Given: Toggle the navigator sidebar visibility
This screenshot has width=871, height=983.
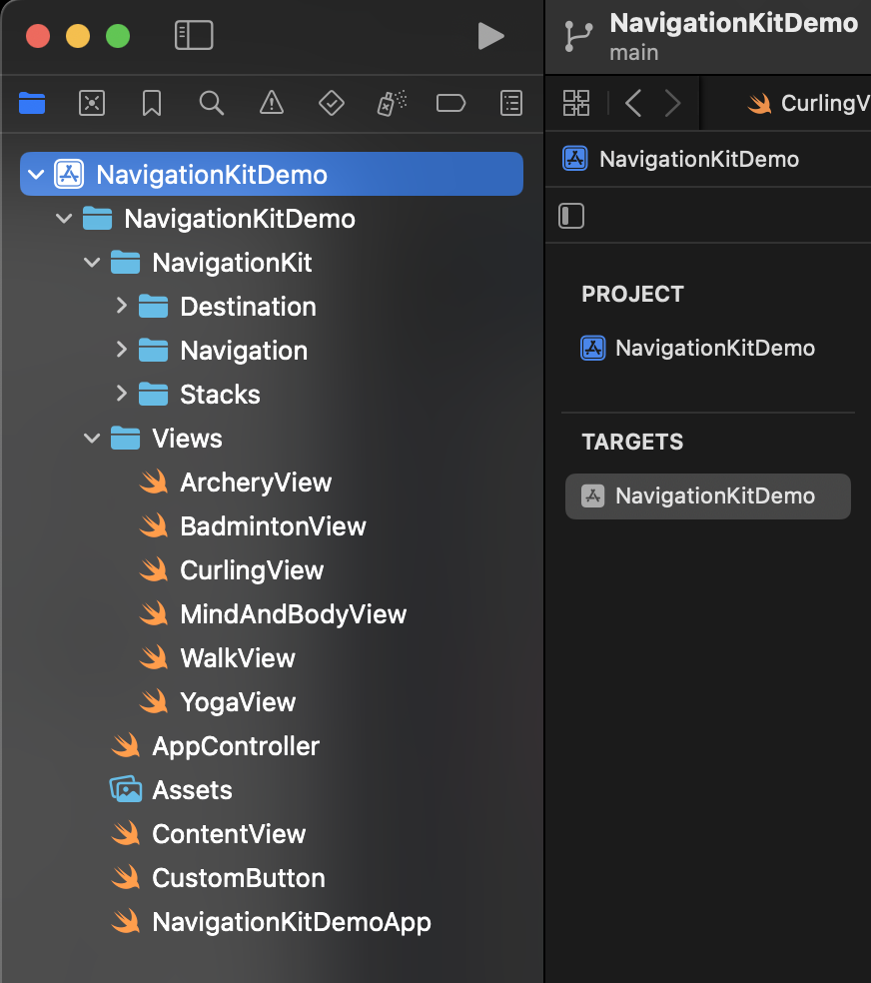Looking at the screenshot, I should pos(194,36).
